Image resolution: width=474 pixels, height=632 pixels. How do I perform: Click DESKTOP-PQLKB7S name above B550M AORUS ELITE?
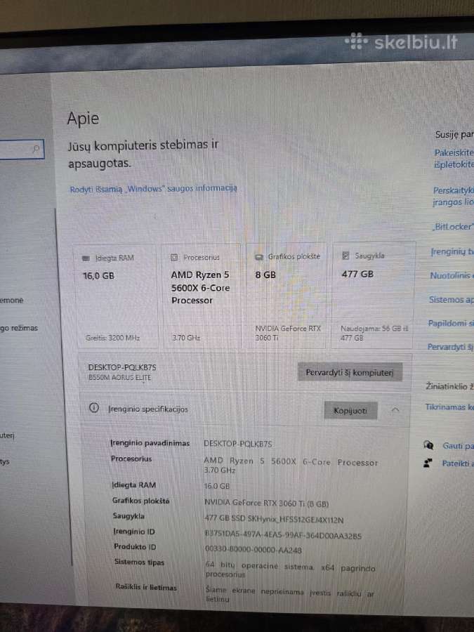pos(122,367)
